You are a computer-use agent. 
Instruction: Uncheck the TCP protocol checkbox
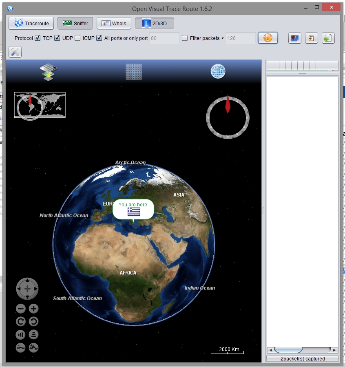click(x=38, y=38)
